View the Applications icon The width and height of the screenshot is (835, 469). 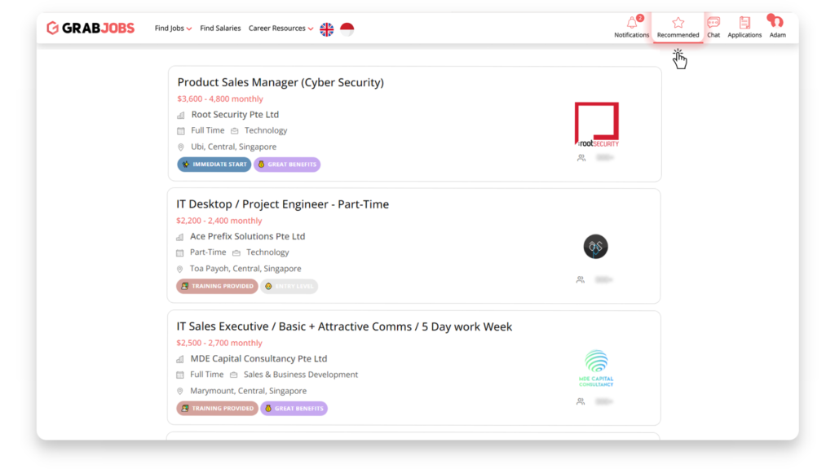[x=744, y=27]
